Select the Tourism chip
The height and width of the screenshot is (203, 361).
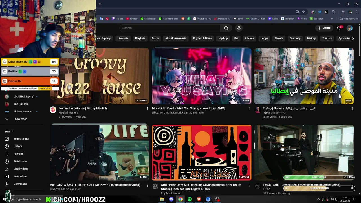click(327, 38)
